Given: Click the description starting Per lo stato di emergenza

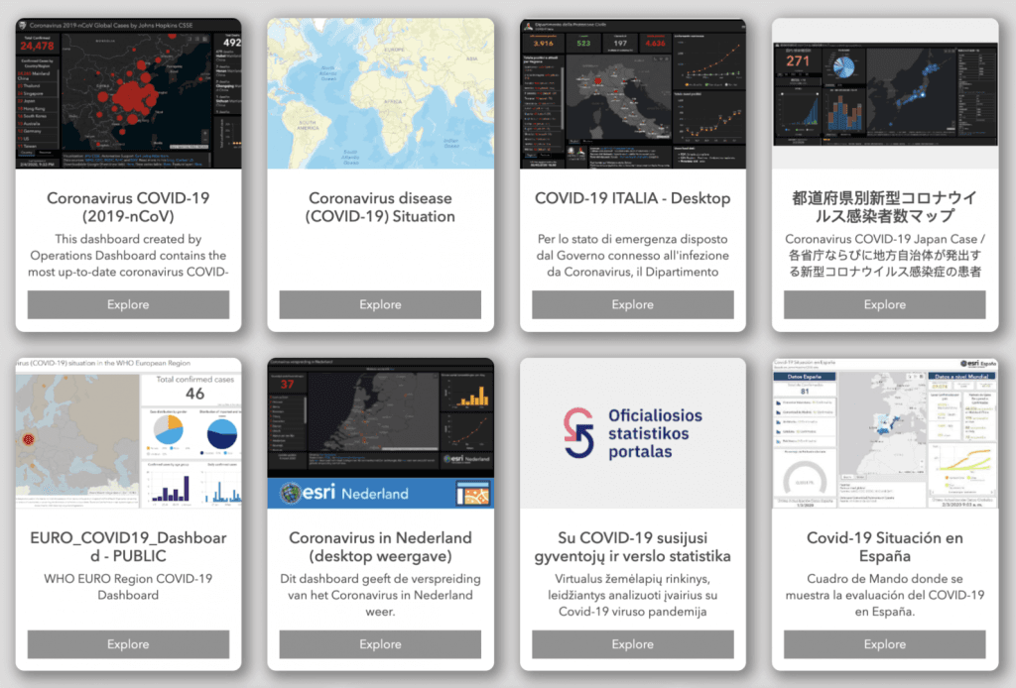Looking at the screenshot, I should tap(632, 256).
